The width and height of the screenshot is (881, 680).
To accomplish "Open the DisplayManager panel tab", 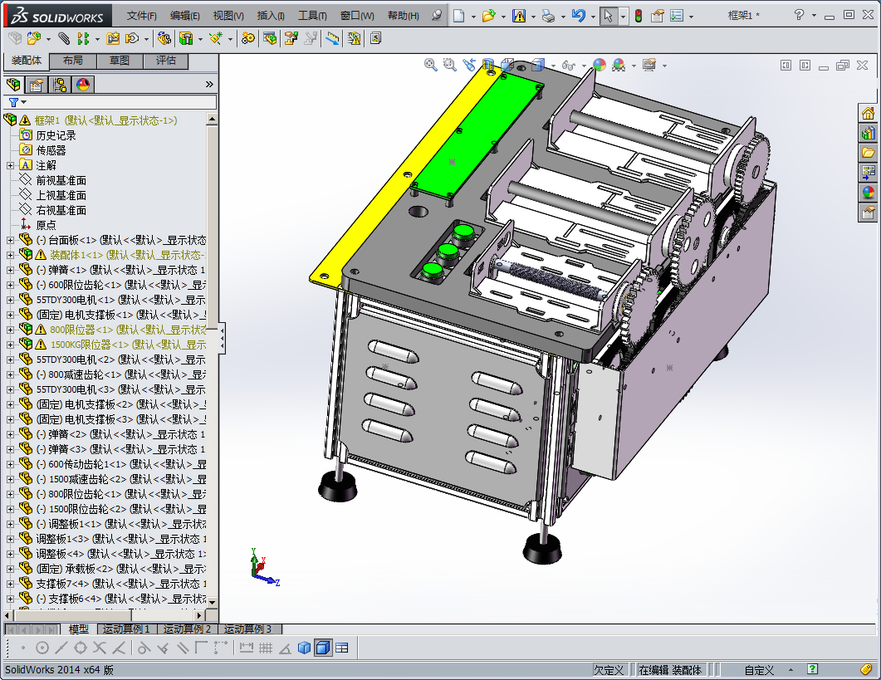I will pyautogui.click(x=82, y=85).
